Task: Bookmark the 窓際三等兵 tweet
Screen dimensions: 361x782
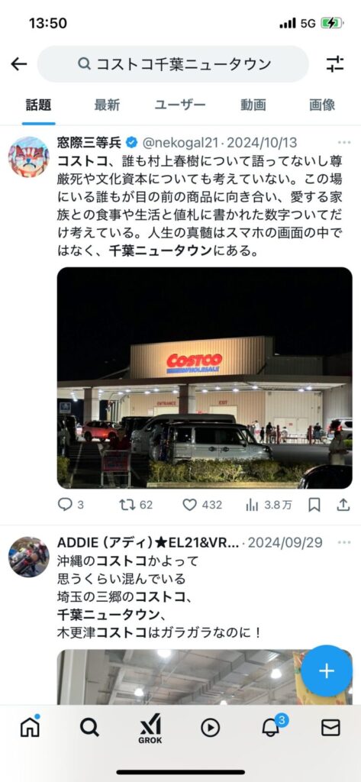Action: (314, 505)
